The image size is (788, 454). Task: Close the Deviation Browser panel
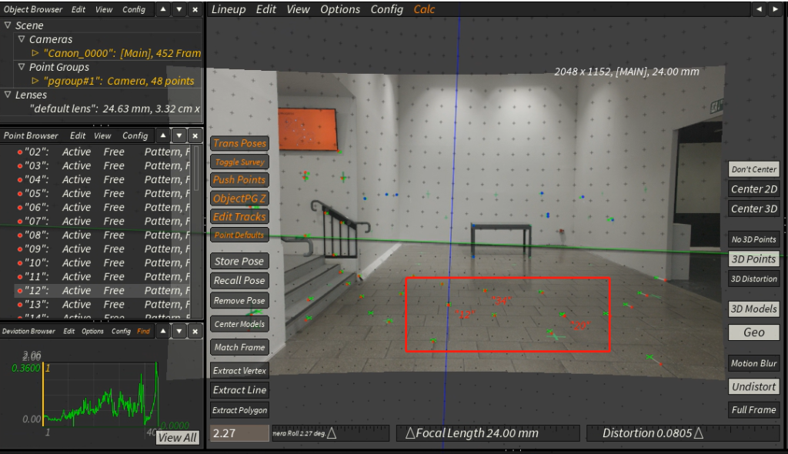tap(195, 332)
